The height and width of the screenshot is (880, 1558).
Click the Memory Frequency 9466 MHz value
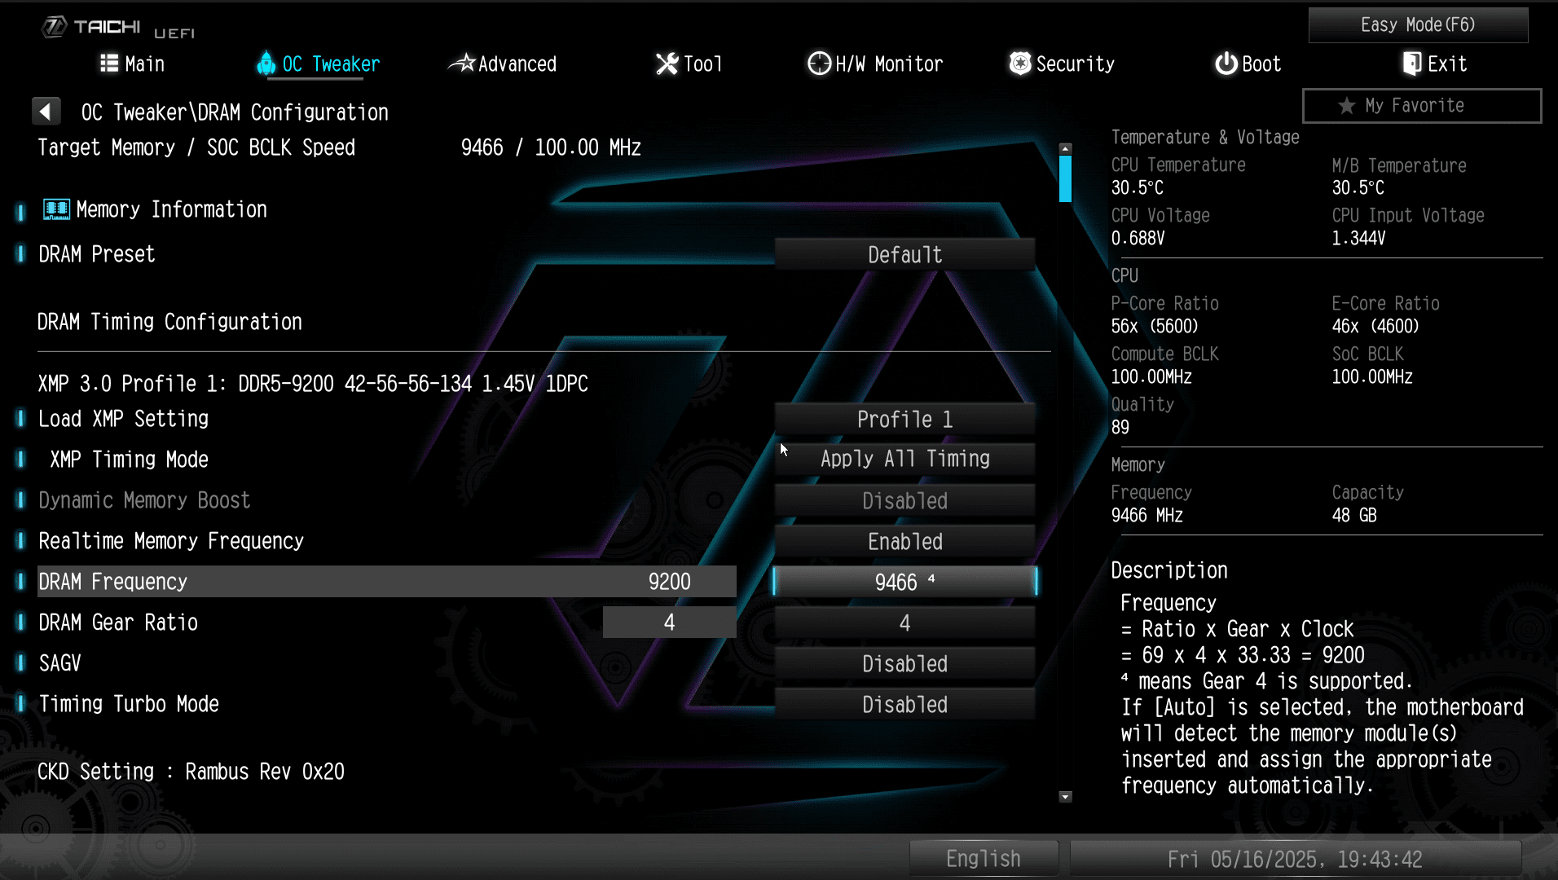(1147, 516)
